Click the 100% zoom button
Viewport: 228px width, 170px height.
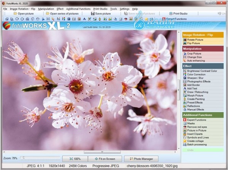[75, 159]
